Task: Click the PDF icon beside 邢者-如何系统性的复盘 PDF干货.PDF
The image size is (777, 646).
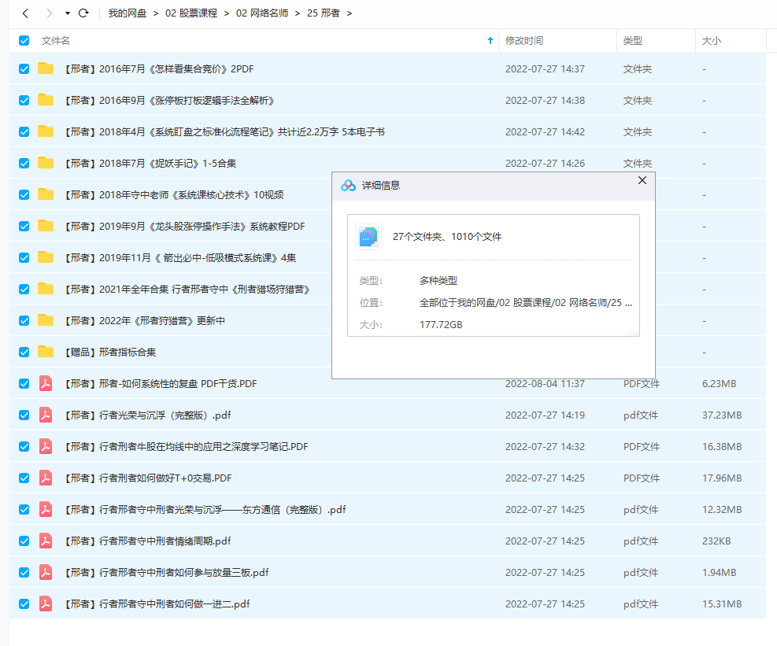Action: point(46,383)
